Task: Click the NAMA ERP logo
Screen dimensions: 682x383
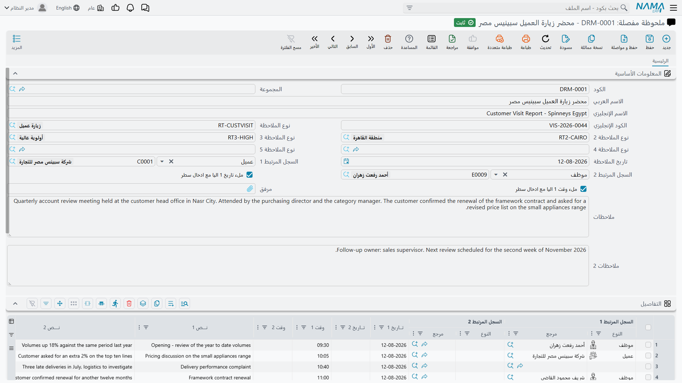Action: pos(650,7)
